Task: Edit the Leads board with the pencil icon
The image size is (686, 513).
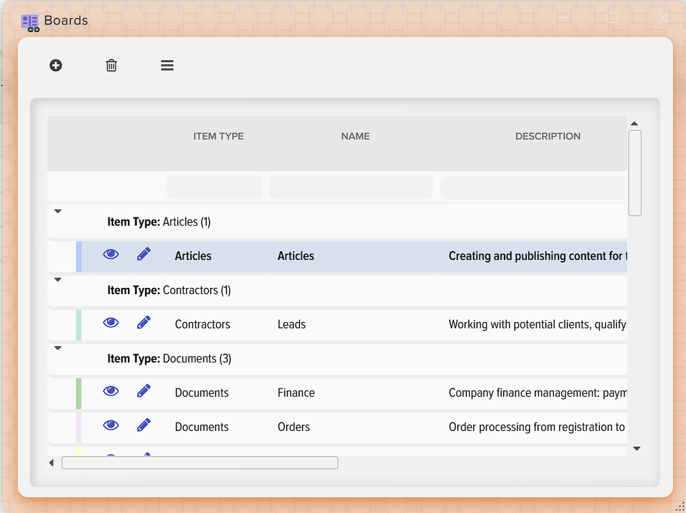Action: [144, 322]
